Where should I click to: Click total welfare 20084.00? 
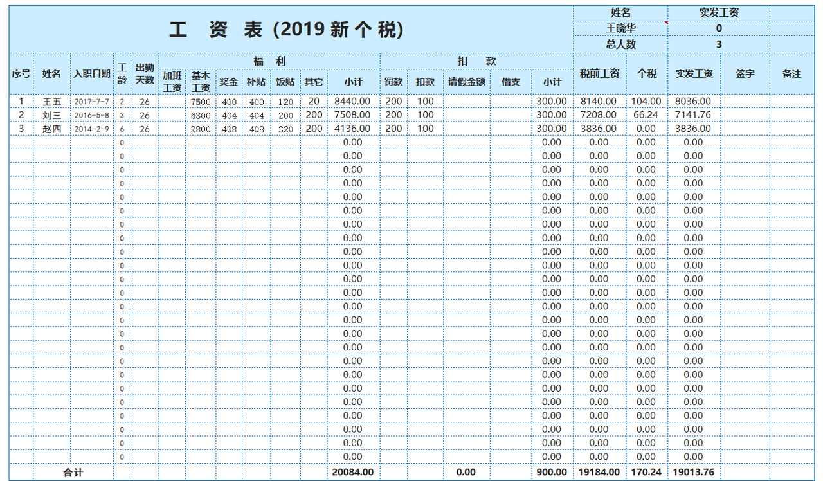353,472
